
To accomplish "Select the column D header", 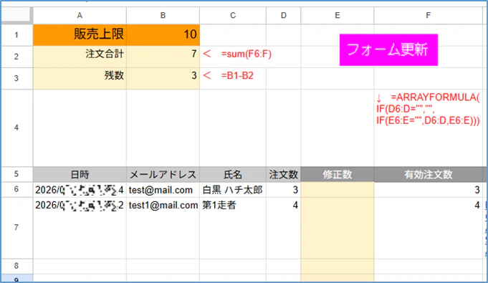I will click(x=284, y=15).
